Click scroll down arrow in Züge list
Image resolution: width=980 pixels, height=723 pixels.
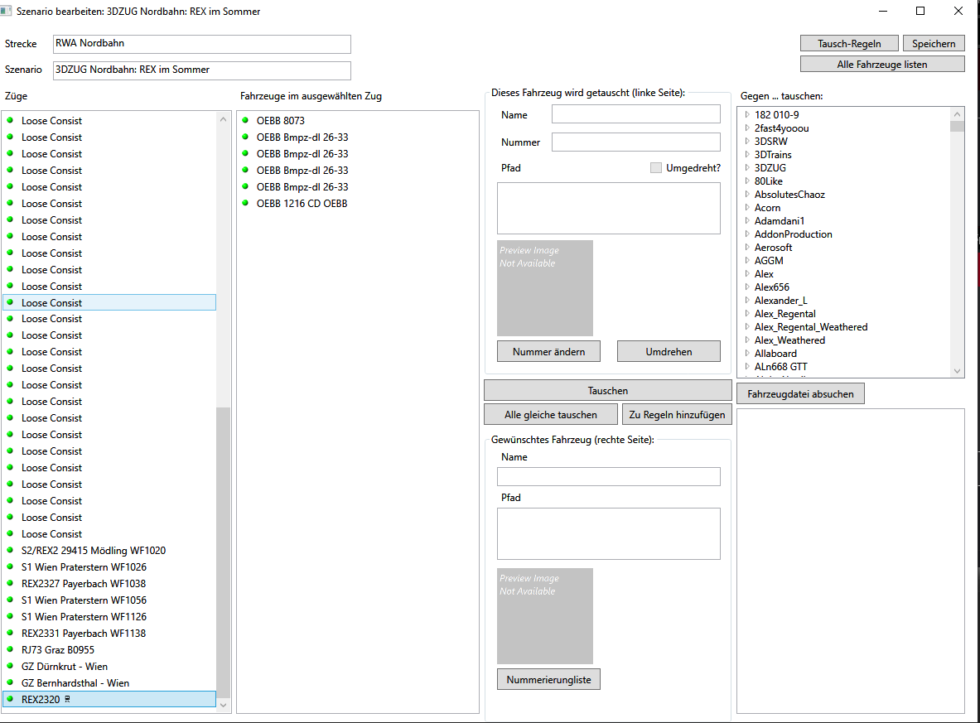[x=223, y=705]
